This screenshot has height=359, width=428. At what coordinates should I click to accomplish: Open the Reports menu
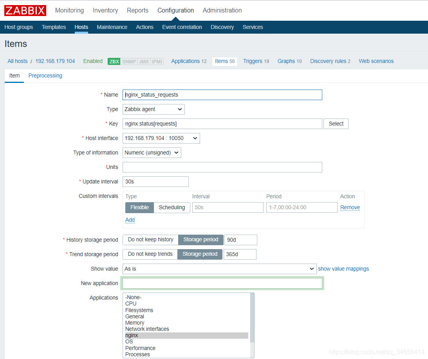[x=137, y=10]
